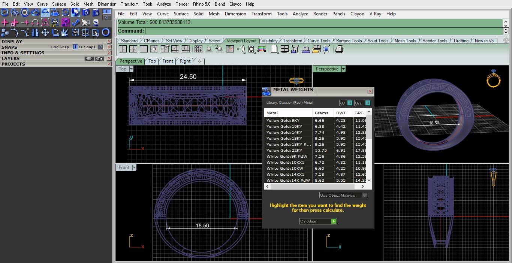The width and height of the screenshot is (512, 263).
Task: Toggle layer eye visibility icon in Layers
Action: click(x=99, y=58)
